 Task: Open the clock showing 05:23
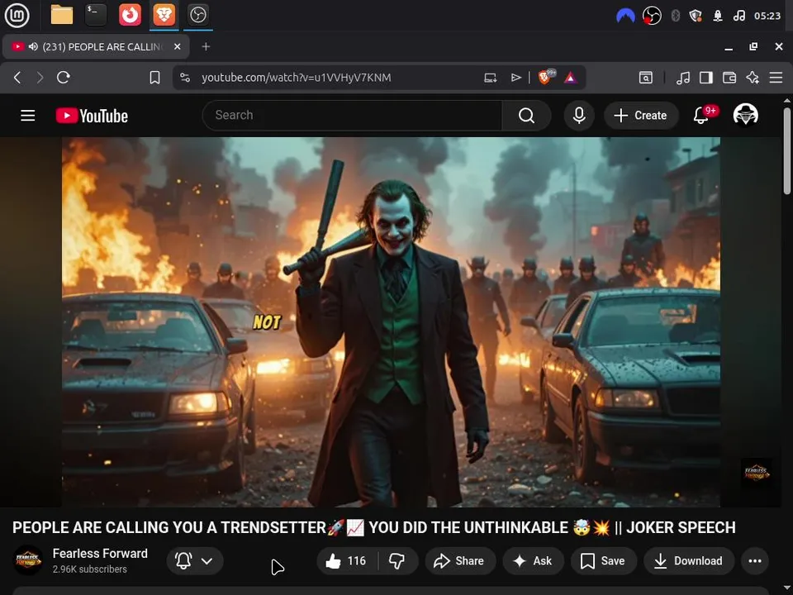pos(767,17)
